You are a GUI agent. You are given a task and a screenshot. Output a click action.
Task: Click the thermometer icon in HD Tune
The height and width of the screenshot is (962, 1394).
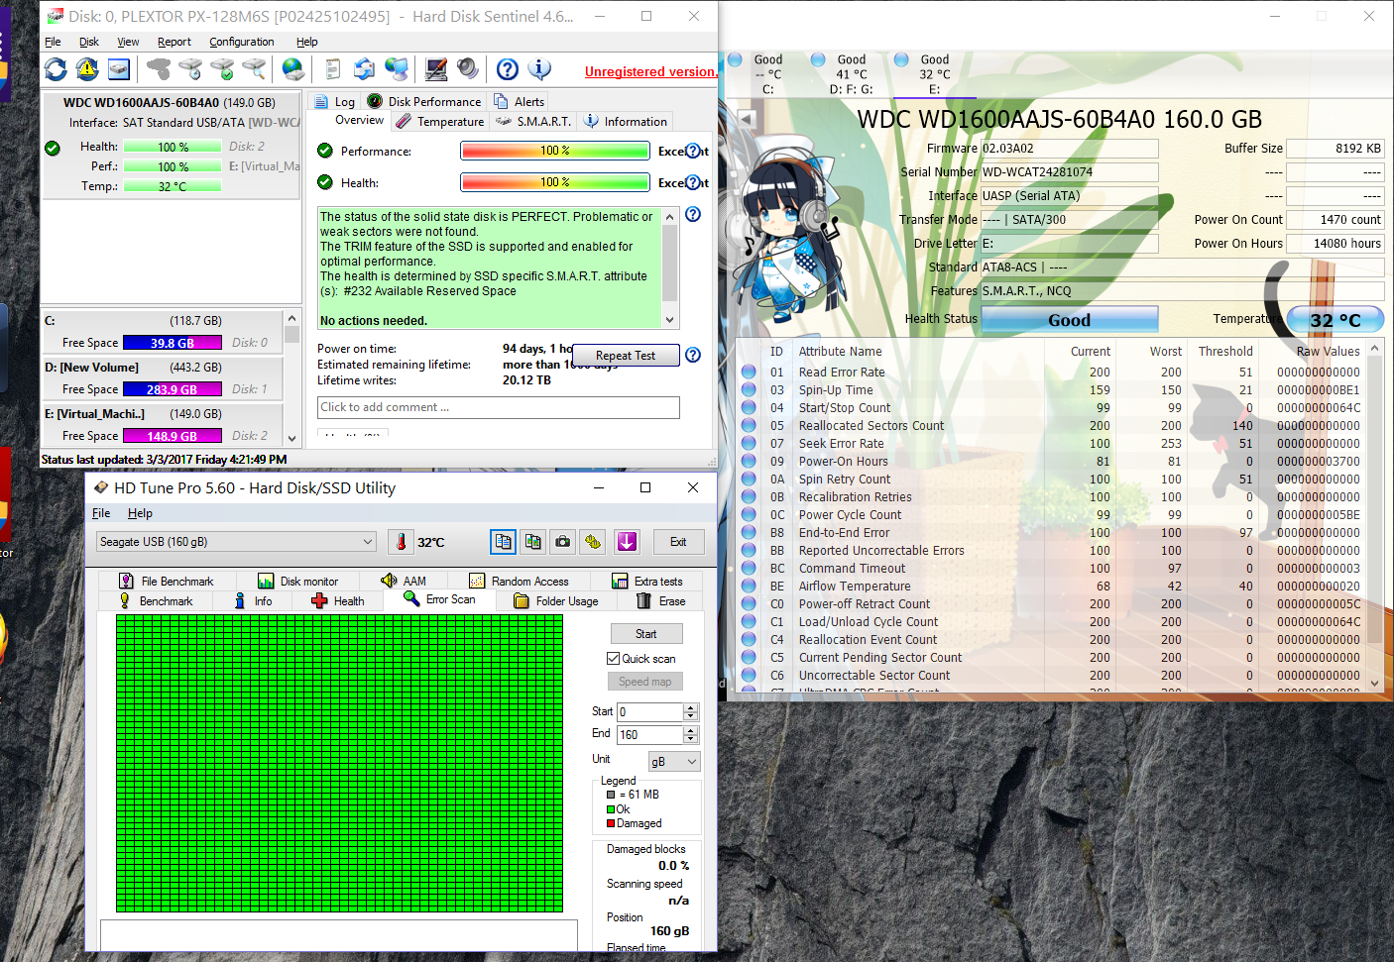[x=401, y=542]
